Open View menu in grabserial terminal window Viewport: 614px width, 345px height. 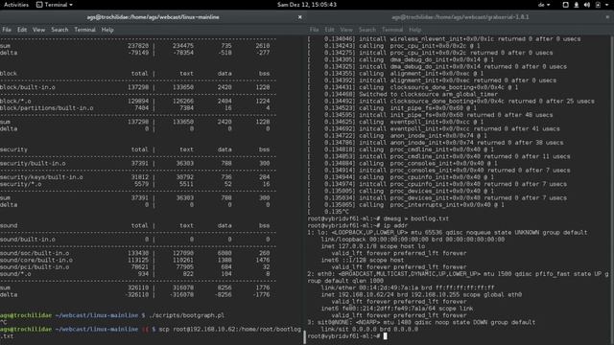(345, 30)
